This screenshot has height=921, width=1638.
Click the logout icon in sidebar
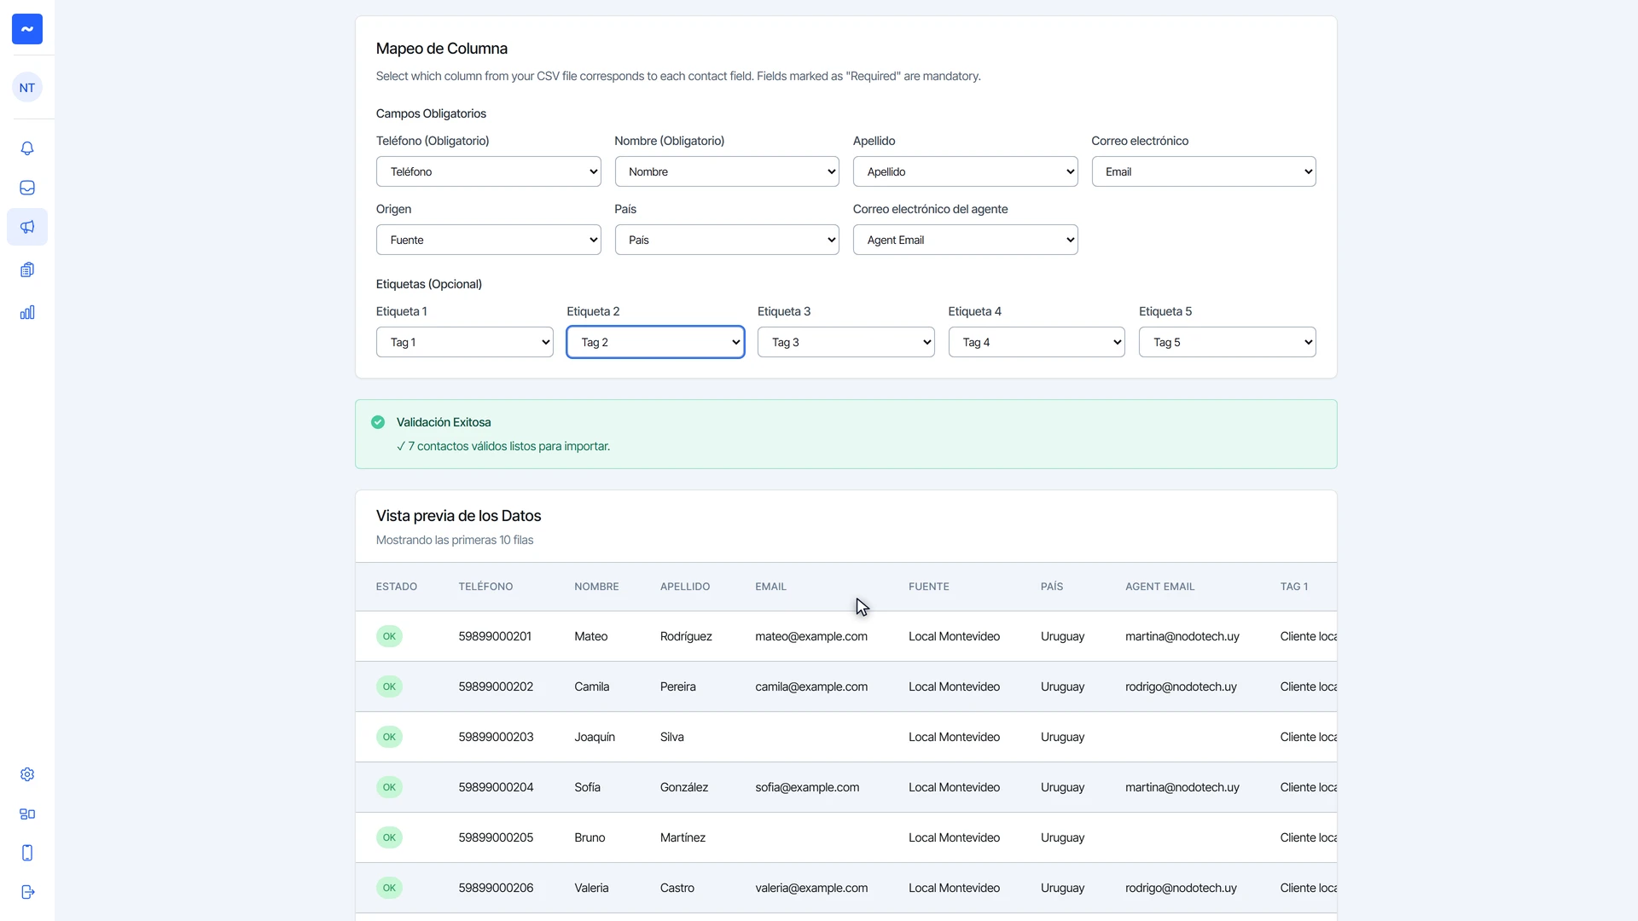[27, 892]
